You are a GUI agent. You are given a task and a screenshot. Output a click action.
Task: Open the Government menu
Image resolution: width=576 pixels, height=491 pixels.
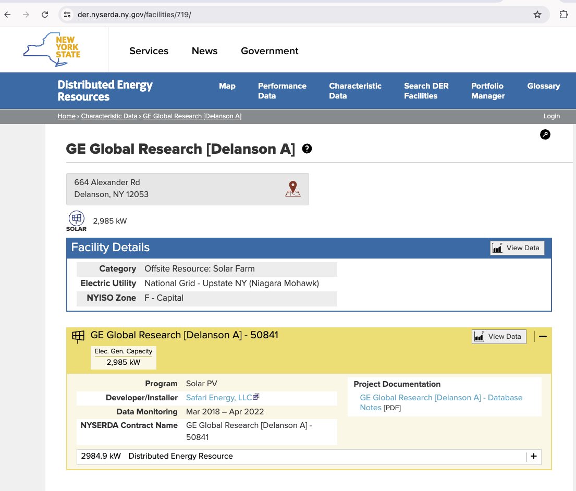(269, 51)
